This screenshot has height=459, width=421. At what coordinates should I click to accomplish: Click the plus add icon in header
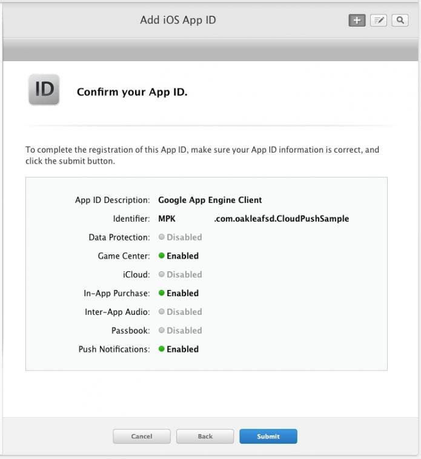(x=357, y=21)
